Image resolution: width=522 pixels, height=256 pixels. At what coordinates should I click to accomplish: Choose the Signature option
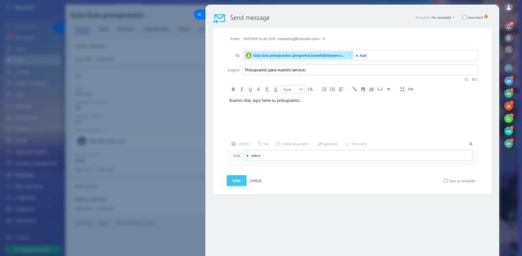point(327,144)
